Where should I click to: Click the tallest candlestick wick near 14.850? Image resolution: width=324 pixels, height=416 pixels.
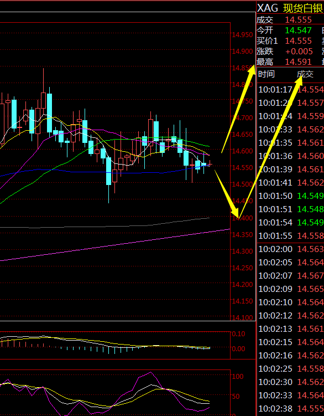coord(44,80)
